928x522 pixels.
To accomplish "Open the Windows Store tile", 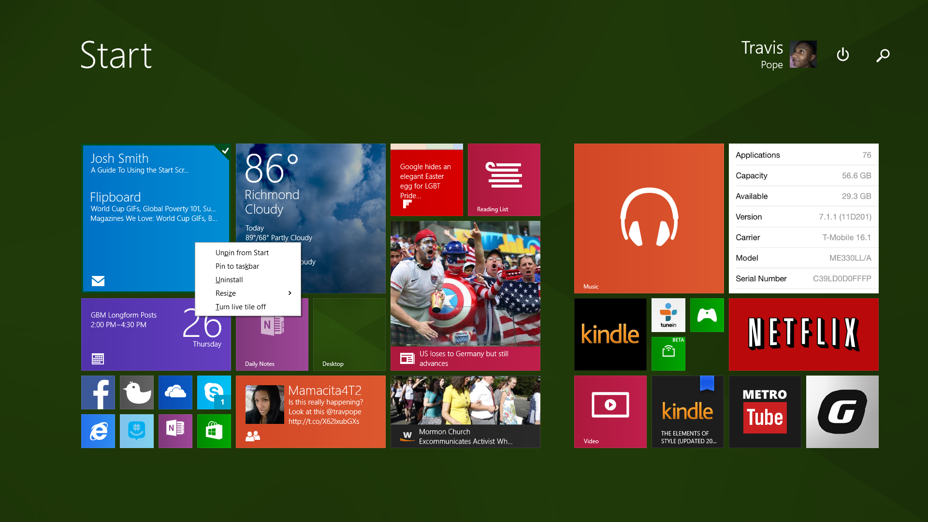I will tap(214, 431).
